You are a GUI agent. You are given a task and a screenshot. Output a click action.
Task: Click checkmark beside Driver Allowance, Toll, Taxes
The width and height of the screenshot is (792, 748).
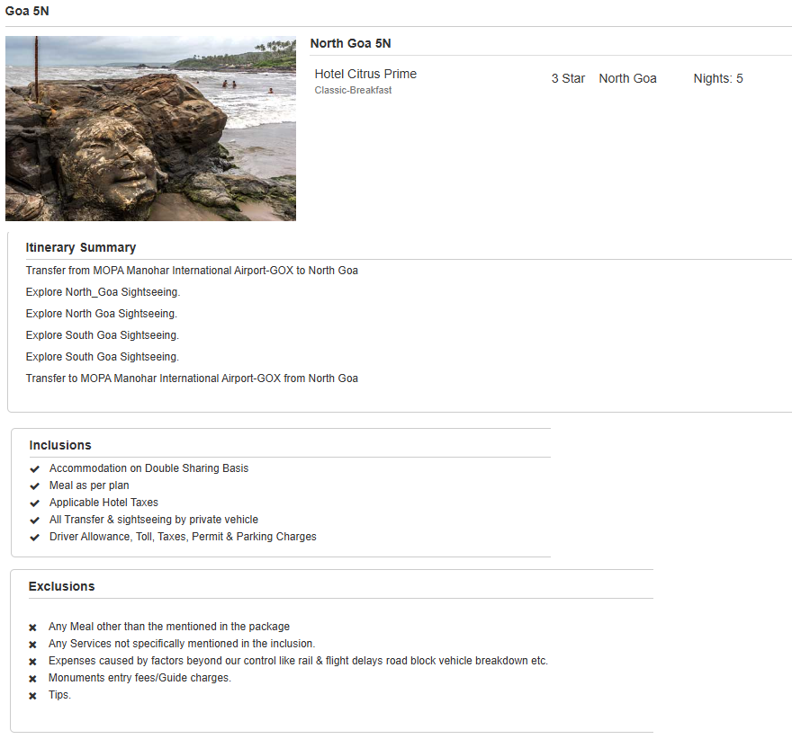(34, 538)
